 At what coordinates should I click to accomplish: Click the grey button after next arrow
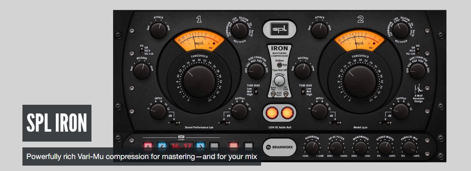pos(214,147)
